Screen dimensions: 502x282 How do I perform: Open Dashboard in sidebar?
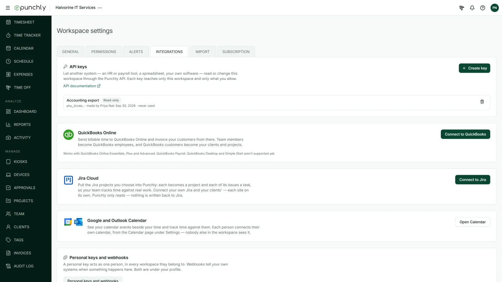point(26,112)
